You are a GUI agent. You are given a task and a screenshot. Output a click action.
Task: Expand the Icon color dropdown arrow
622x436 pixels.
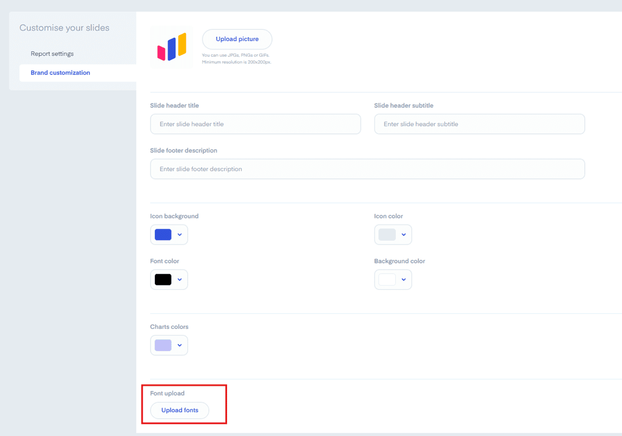[404, 234]
